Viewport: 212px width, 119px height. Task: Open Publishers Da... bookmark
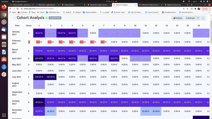pos(53,12)
